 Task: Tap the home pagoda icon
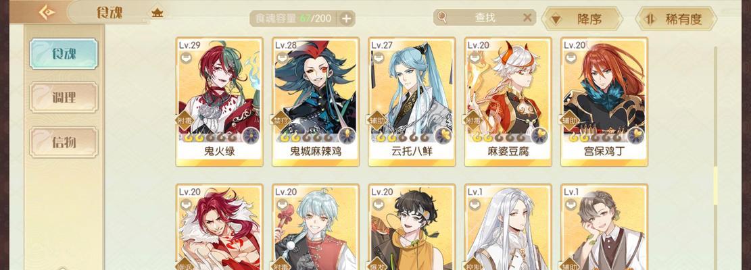click(157, 13)
